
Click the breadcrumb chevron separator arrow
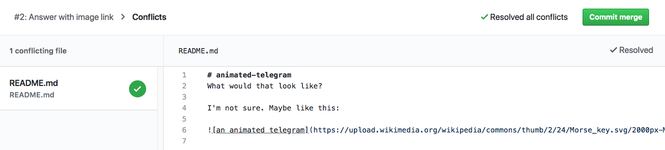(123, 17)
